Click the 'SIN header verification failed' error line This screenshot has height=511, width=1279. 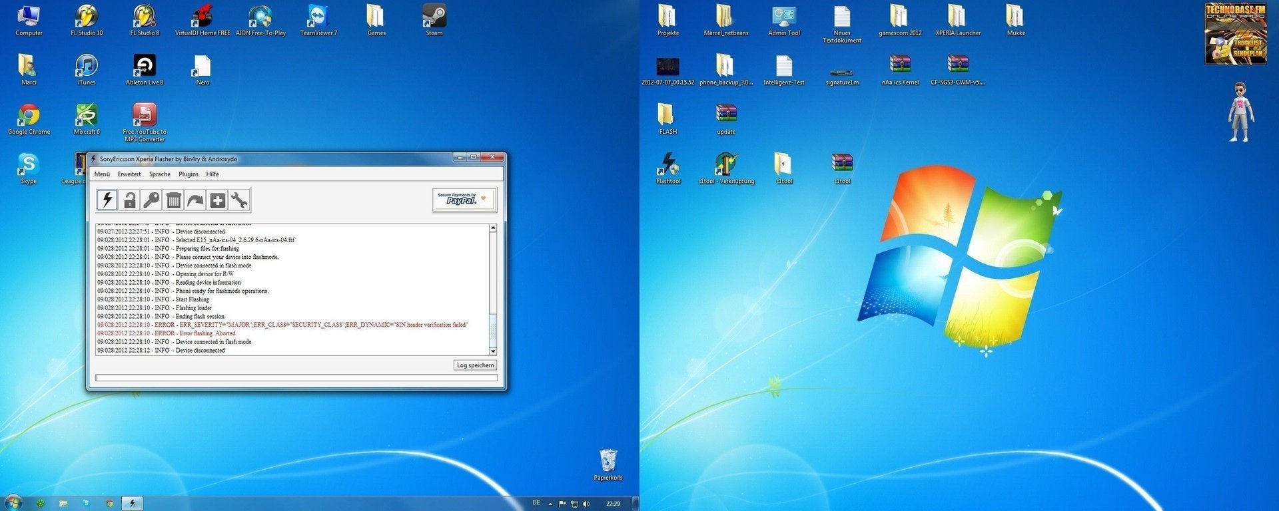click(282, 325)
